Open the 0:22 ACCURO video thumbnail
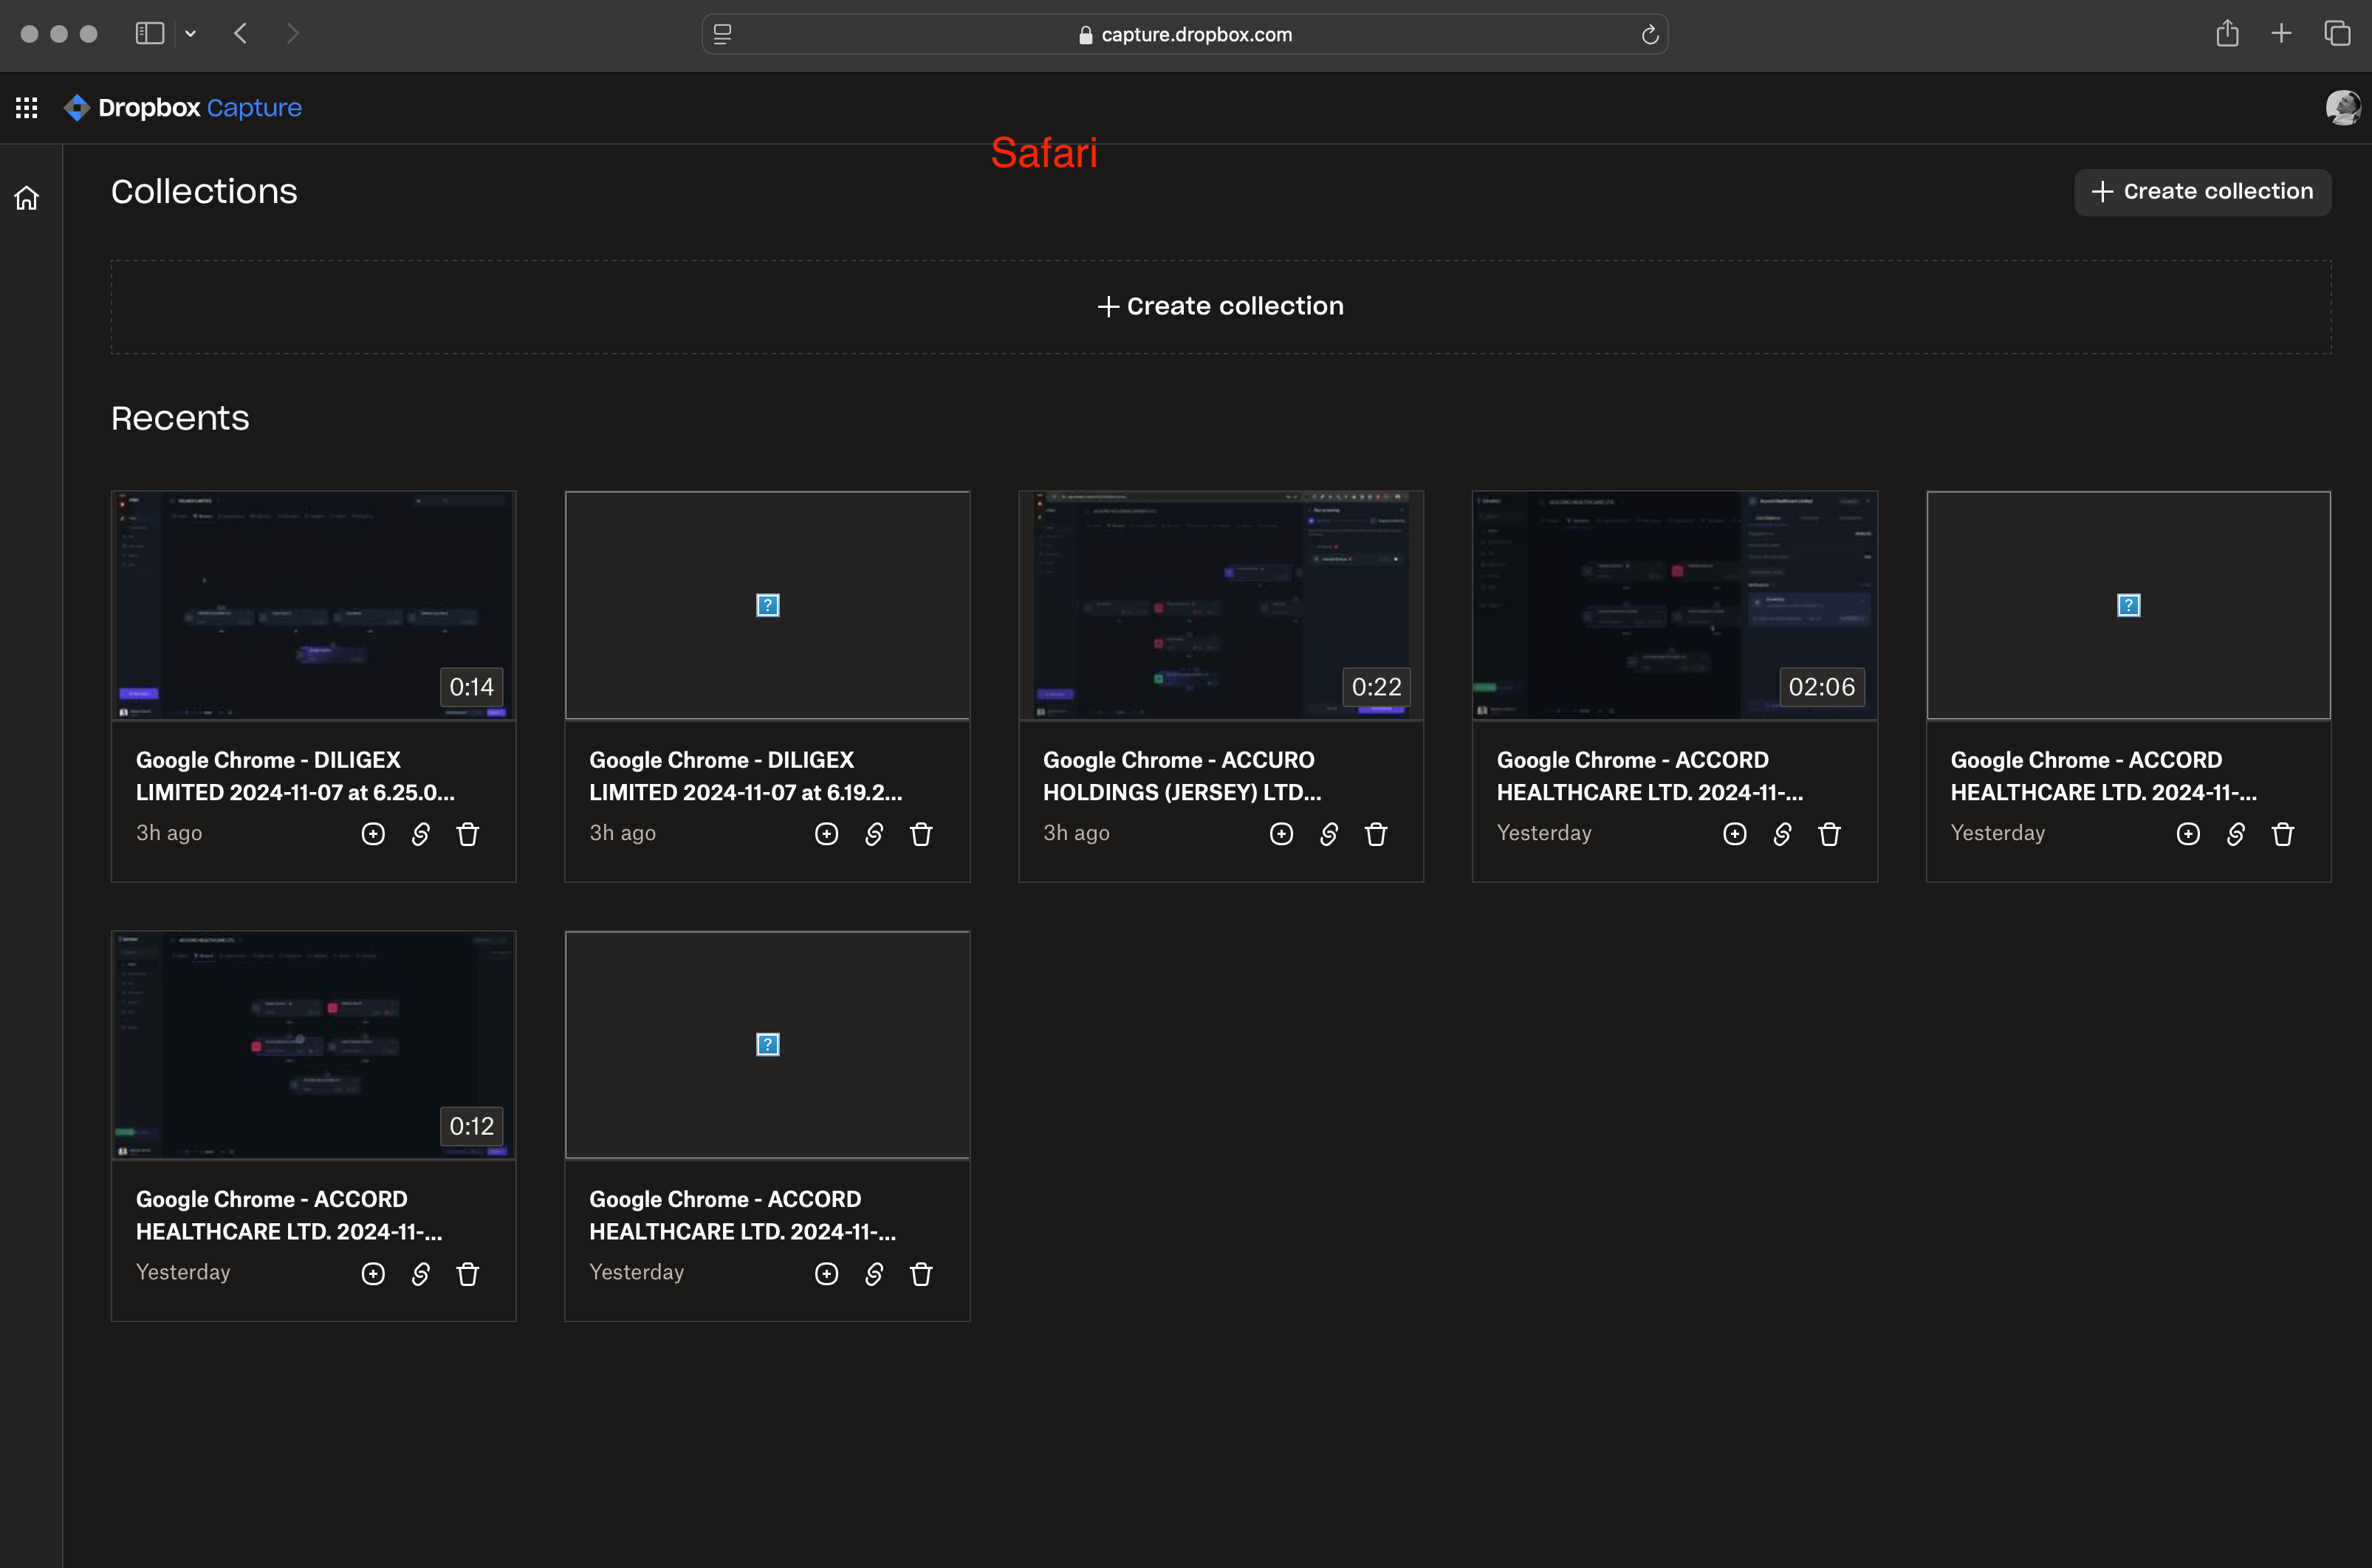This screenshot has height=1568, width=2372. pos(1221,605)
